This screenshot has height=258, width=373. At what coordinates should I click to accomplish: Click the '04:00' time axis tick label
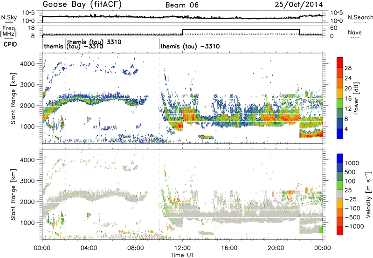point(89,248)
